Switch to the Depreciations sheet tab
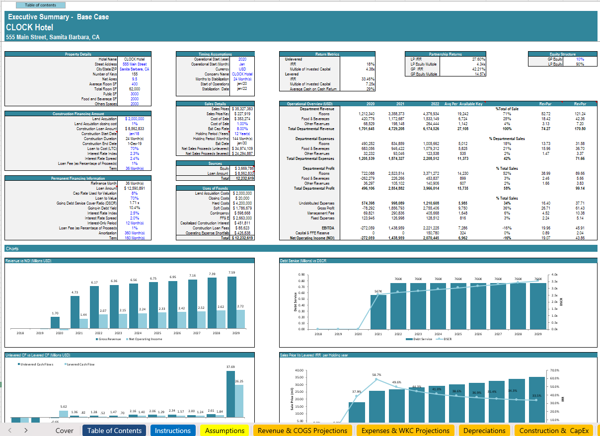 pos(484,431)
